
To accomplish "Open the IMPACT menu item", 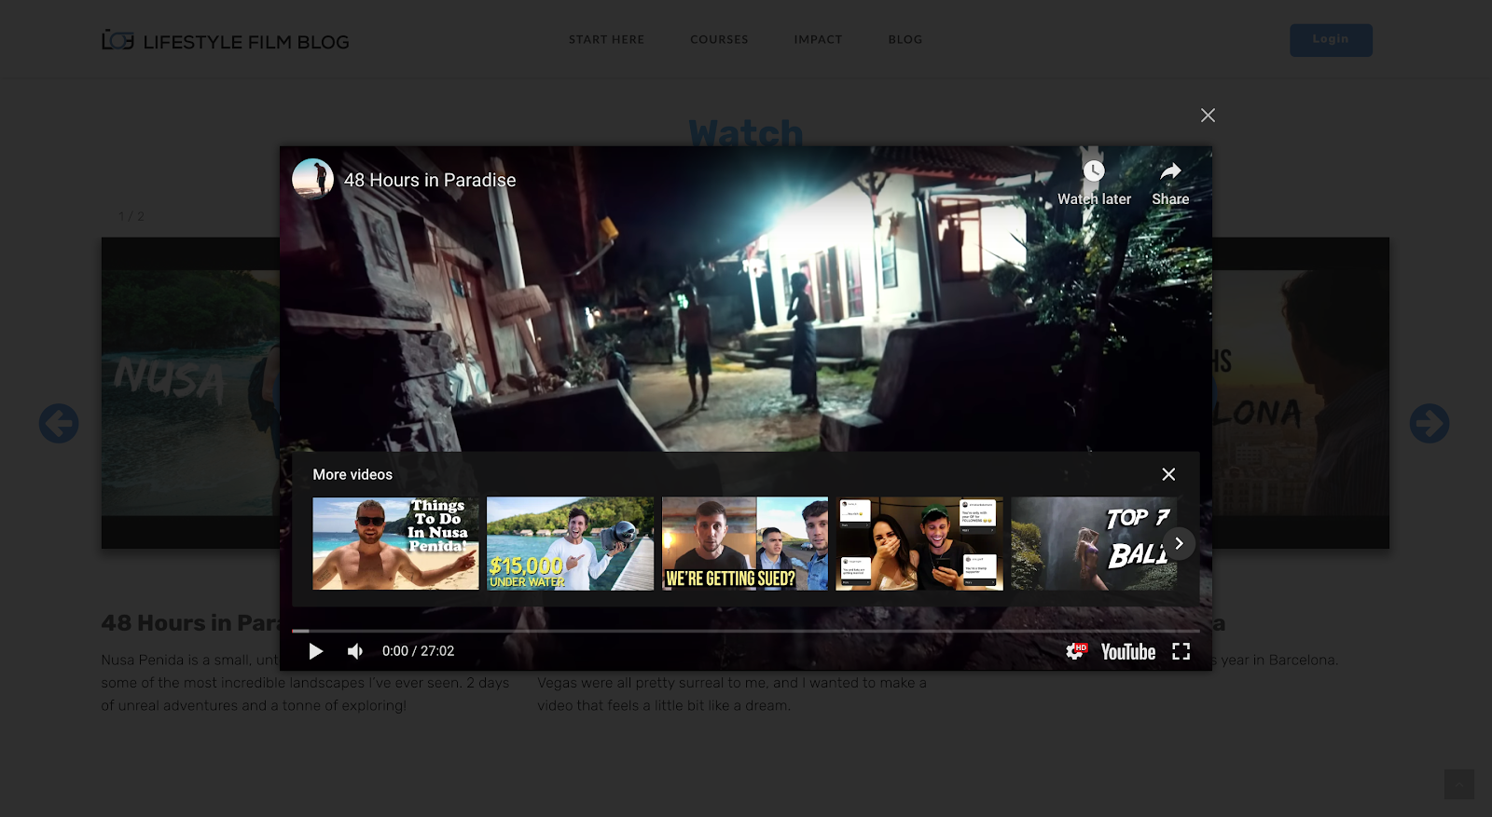I will coord(818,39).
